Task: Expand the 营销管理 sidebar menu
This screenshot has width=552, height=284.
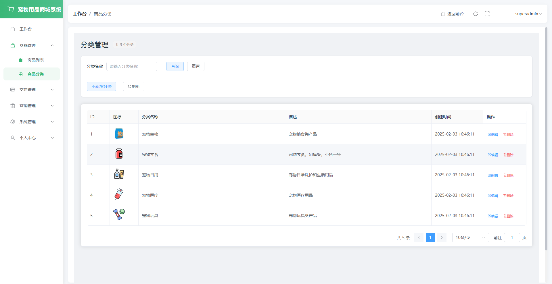Action: coord(32,106)
